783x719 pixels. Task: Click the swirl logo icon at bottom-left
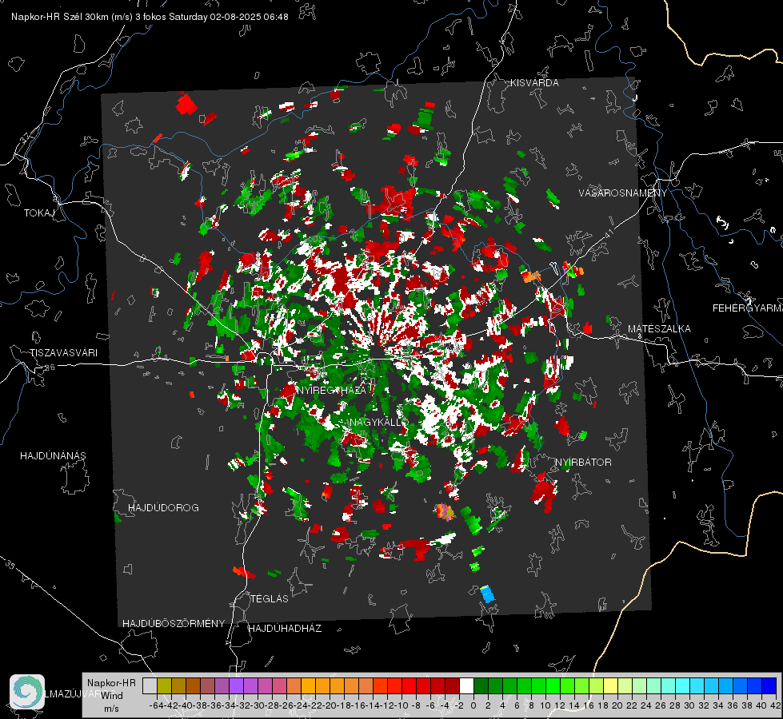(x=27, y=692)
